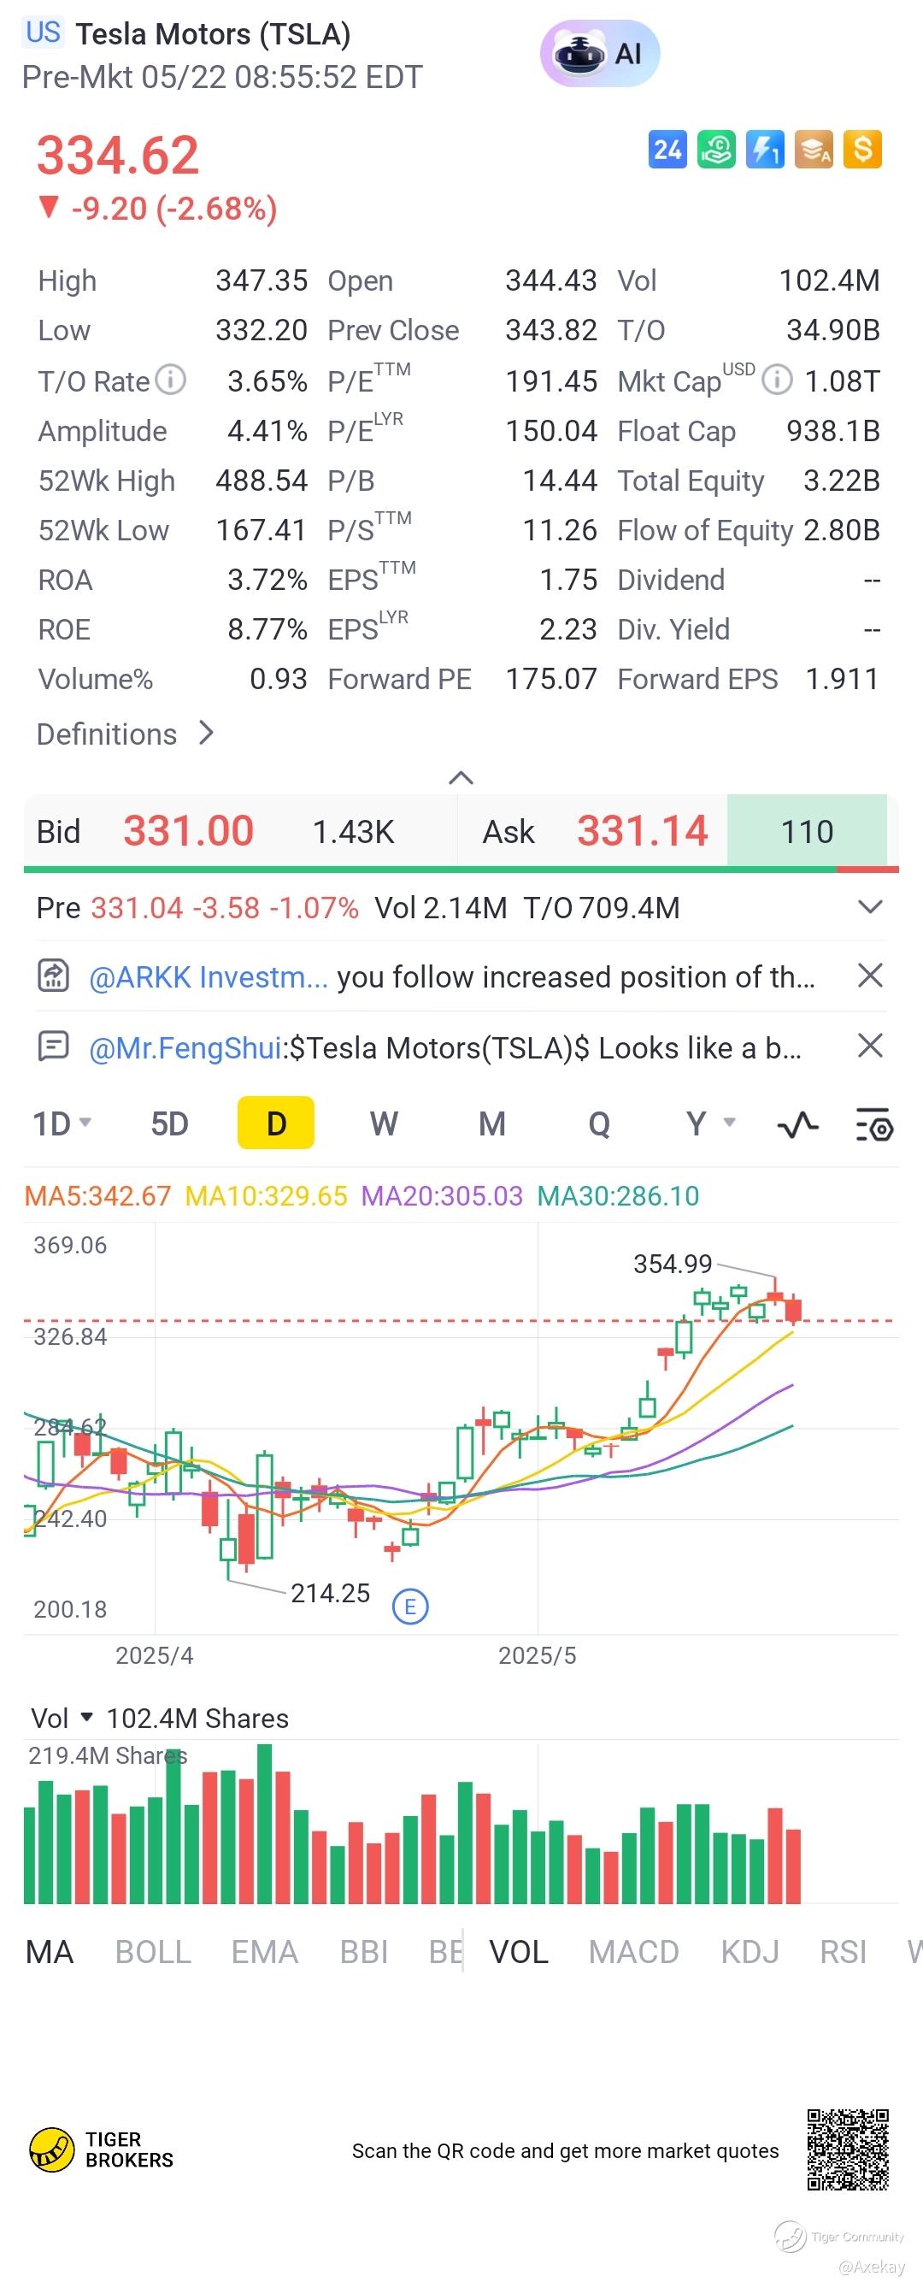Open Mr.FengShui's TSLA post

click(x=444, y=1047)
